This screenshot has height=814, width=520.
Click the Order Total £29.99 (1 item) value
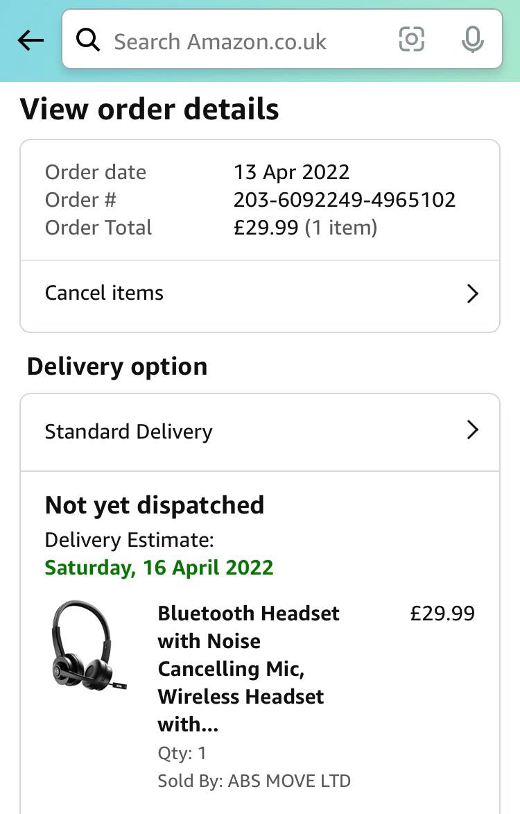305,228
